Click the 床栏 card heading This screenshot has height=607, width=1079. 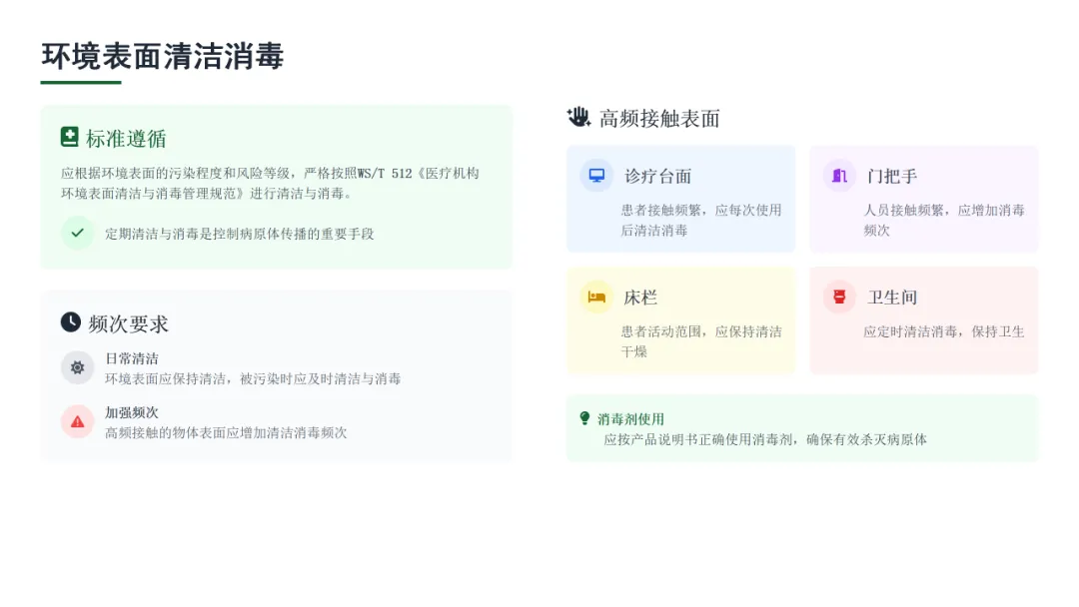tap(640, 298)
